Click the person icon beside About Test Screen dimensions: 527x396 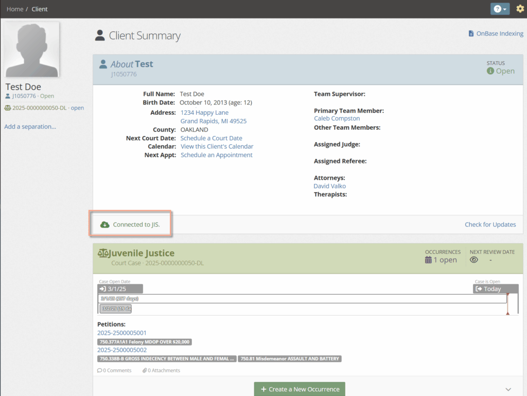(103, 64)
